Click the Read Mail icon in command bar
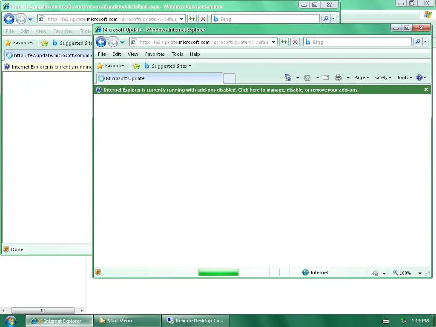The width and height of the screenshot is (436, 327). click(326, 77)
